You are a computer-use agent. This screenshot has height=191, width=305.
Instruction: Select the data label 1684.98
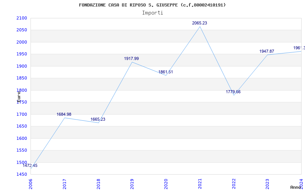(x=64, y=114)
